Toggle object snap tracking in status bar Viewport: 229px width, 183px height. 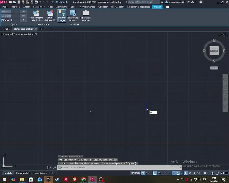click(x=174, y=173)
